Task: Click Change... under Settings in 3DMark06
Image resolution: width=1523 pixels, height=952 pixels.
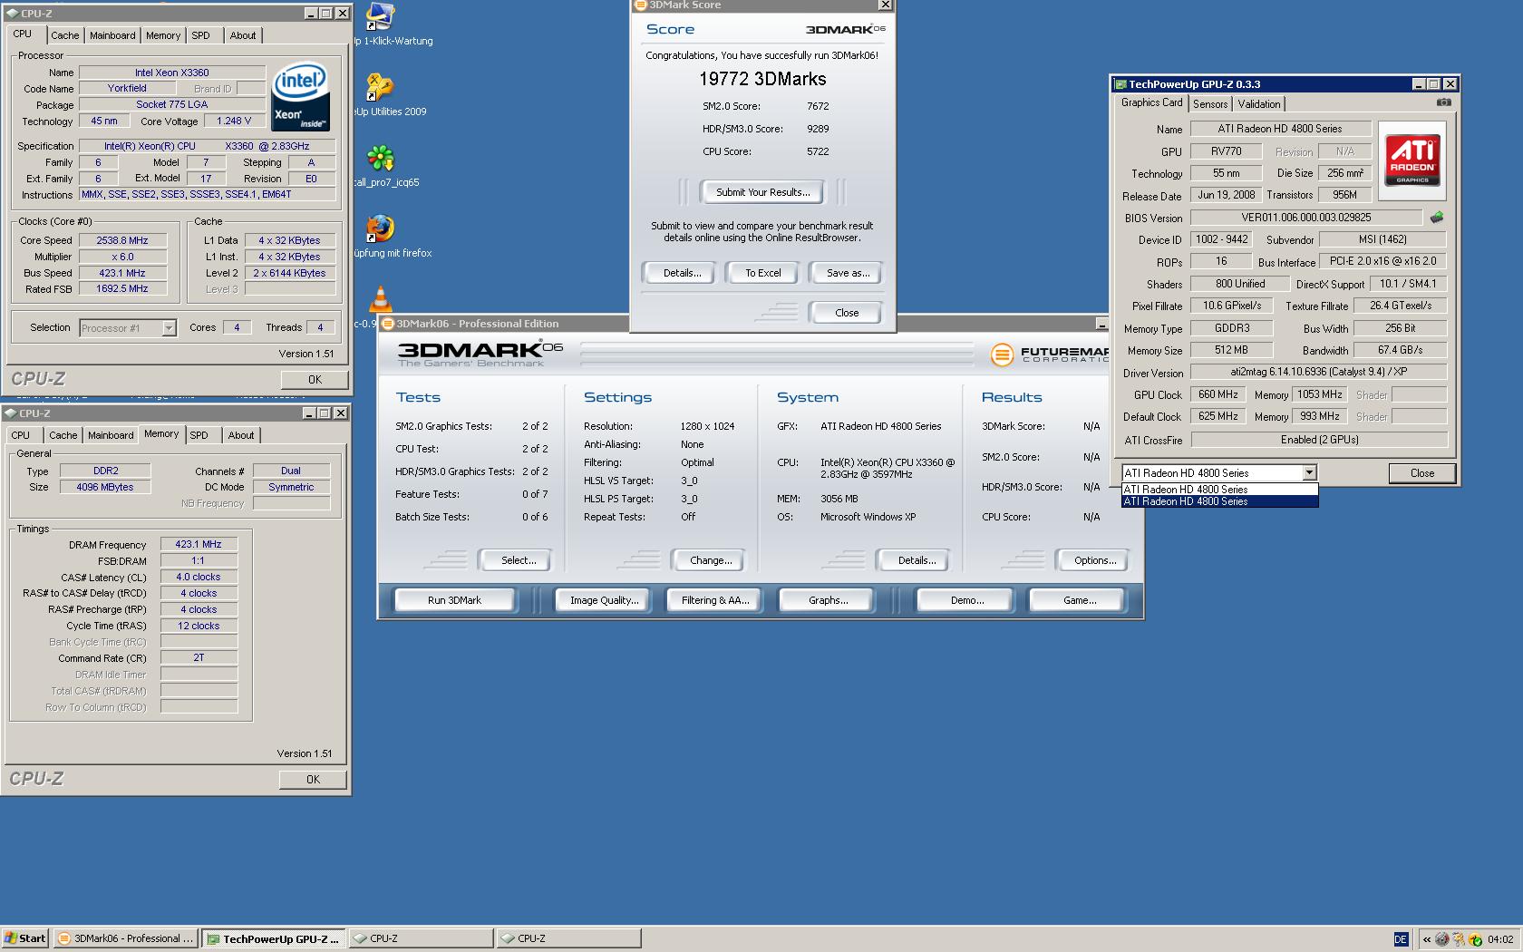Action: point(711,560)
